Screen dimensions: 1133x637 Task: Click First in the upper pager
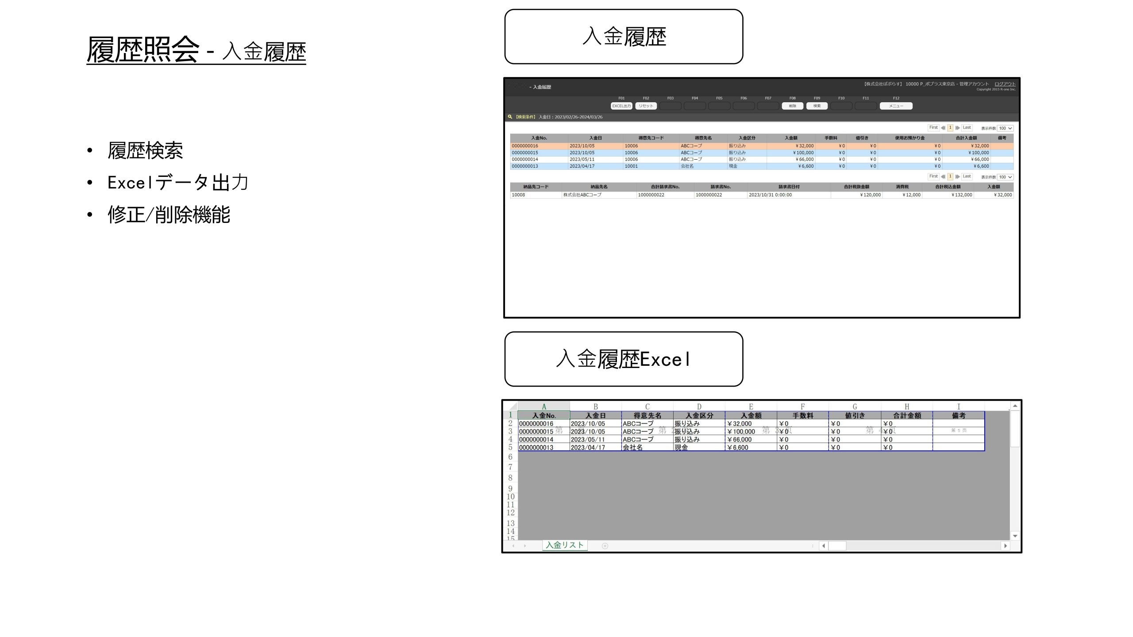click(933, 127)
